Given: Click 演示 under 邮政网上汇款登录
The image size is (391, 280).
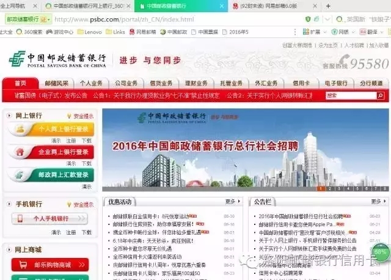Looking at the screenshot, I should coord(87,186).
